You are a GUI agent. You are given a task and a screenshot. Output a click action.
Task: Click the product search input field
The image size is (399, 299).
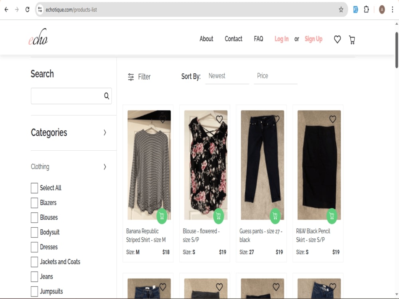[71, 96]
